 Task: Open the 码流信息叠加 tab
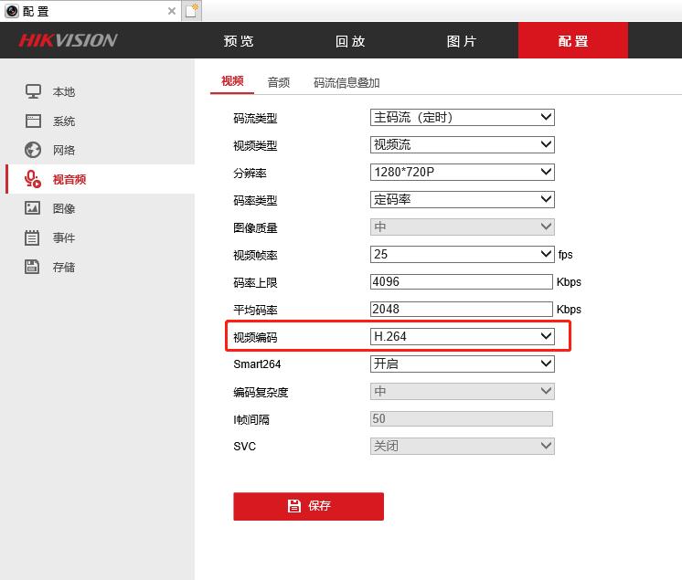346,82
